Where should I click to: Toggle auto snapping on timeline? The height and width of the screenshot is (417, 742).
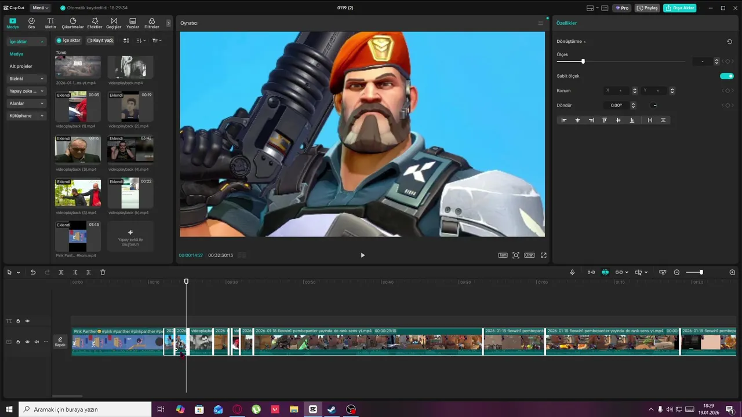coord(605,272)
